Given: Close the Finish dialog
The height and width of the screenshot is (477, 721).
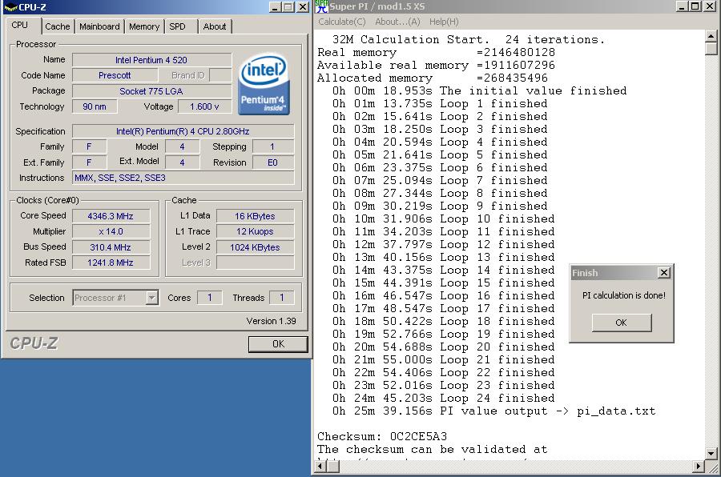Looking at the screenshot, I should pyautogui.click(x=664, y=273).
